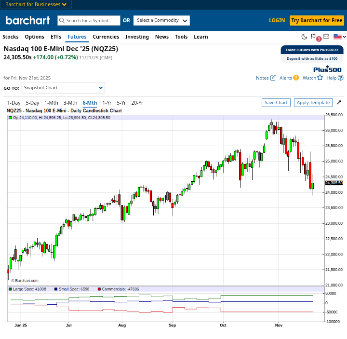This screenshot has height=339, width=347.
Task: Click the Watch star icon
Action: coord(320,78)
